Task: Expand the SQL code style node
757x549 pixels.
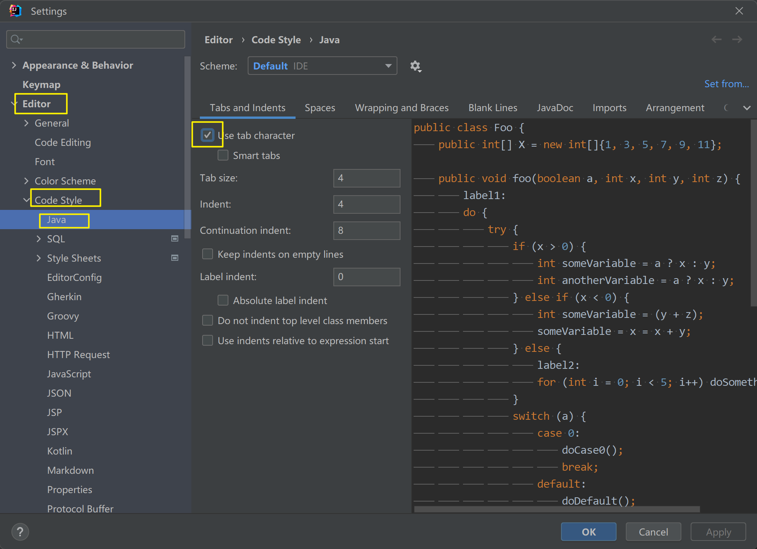Action: click(39, 239)
